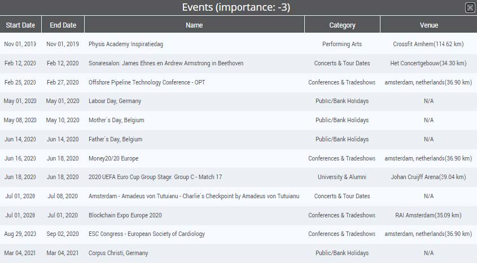Click the Name column header
The height and width of the screenshot is (263, 477).
point(194,25)
